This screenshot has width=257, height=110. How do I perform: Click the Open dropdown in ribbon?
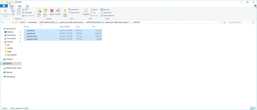tap(95, 10)
